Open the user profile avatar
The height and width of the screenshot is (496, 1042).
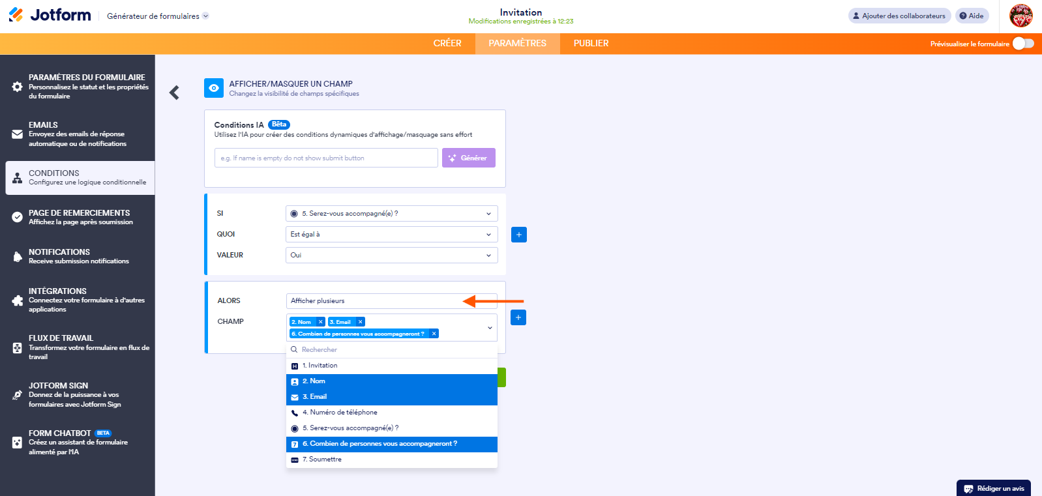pyautogui.click(x=1020, y=16)
